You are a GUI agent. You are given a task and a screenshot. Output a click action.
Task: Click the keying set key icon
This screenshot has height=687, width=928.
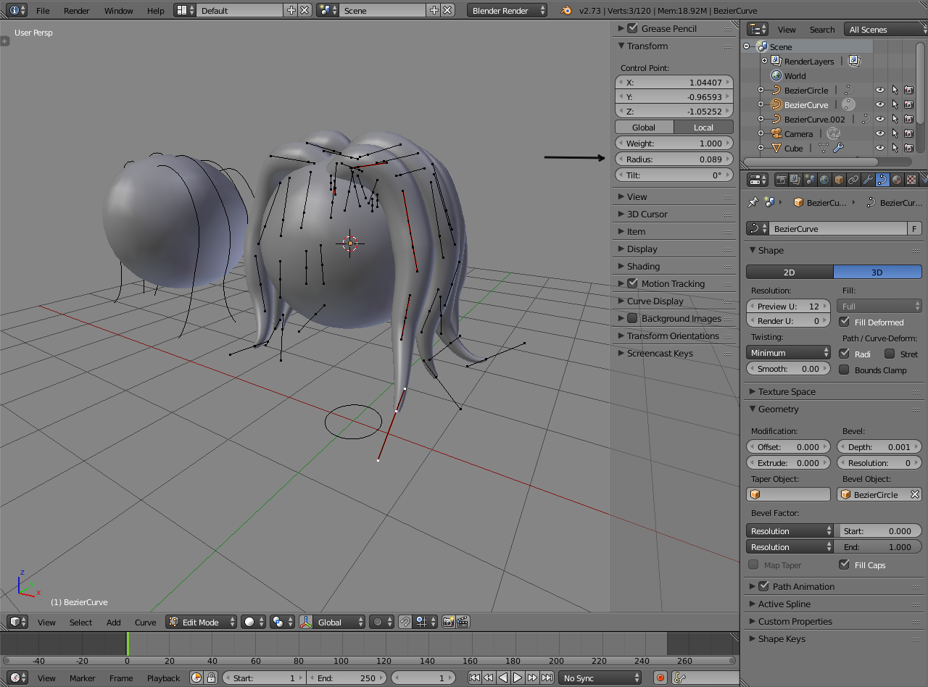pos(680,678)
